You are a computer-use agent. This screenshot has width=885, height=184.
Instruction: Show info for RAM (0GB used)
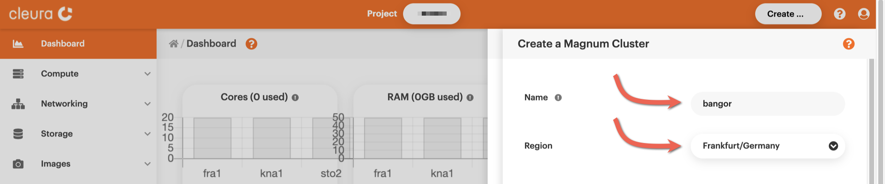tap(470, 98)
